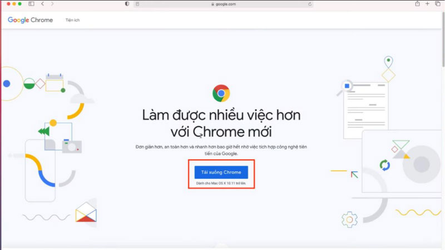The width and height of the screenshot is (445, 250).
Task: Open the Safari share icon
Action: point(417,4)
